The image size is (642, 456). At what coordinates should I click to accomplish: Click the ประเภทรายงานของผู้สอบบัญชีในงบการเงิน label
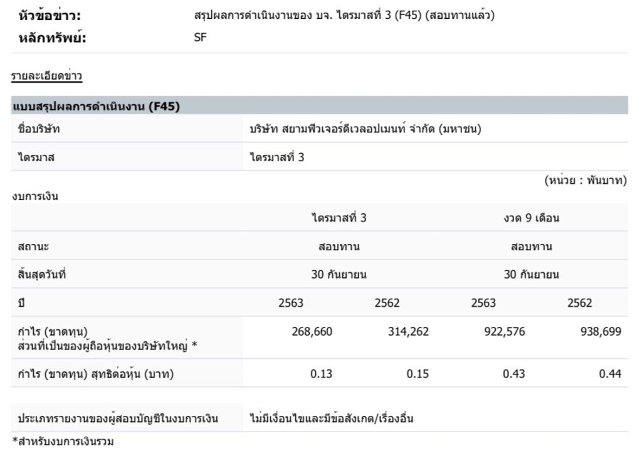[118, 418]
